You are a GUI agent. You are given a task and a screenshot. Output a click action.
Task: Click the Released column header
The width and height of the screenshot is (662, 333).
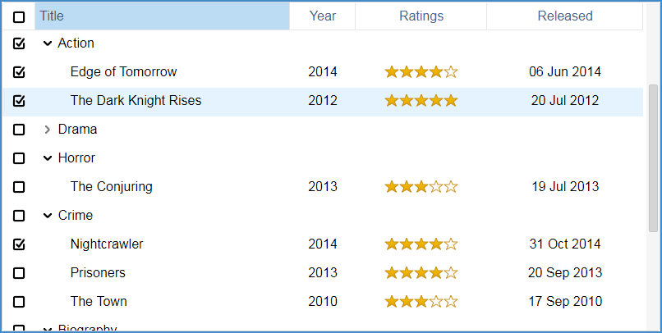pyautogui.click(x=565, y=16)
